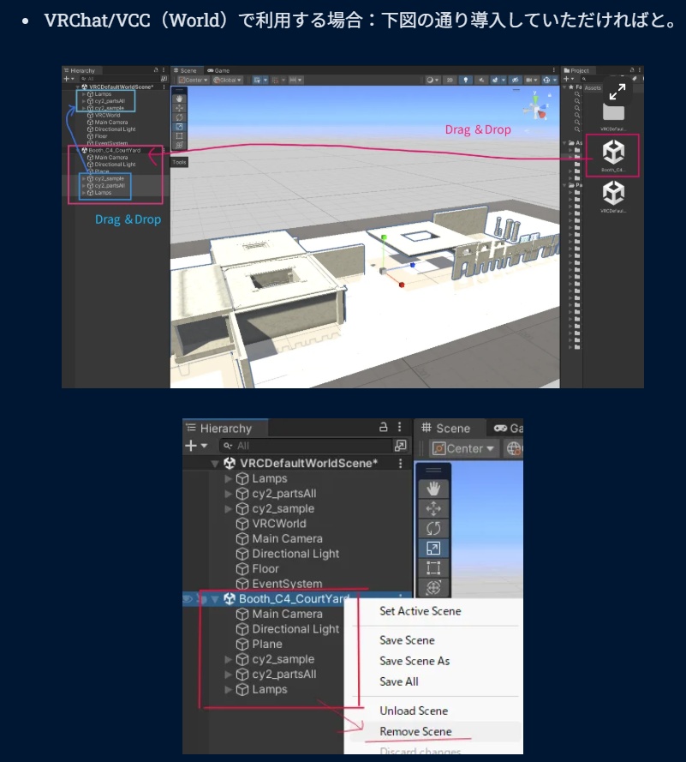Click Assets breadcrumb in Project panel
This screenshot has height=762, width=686.
click(593, 88)
